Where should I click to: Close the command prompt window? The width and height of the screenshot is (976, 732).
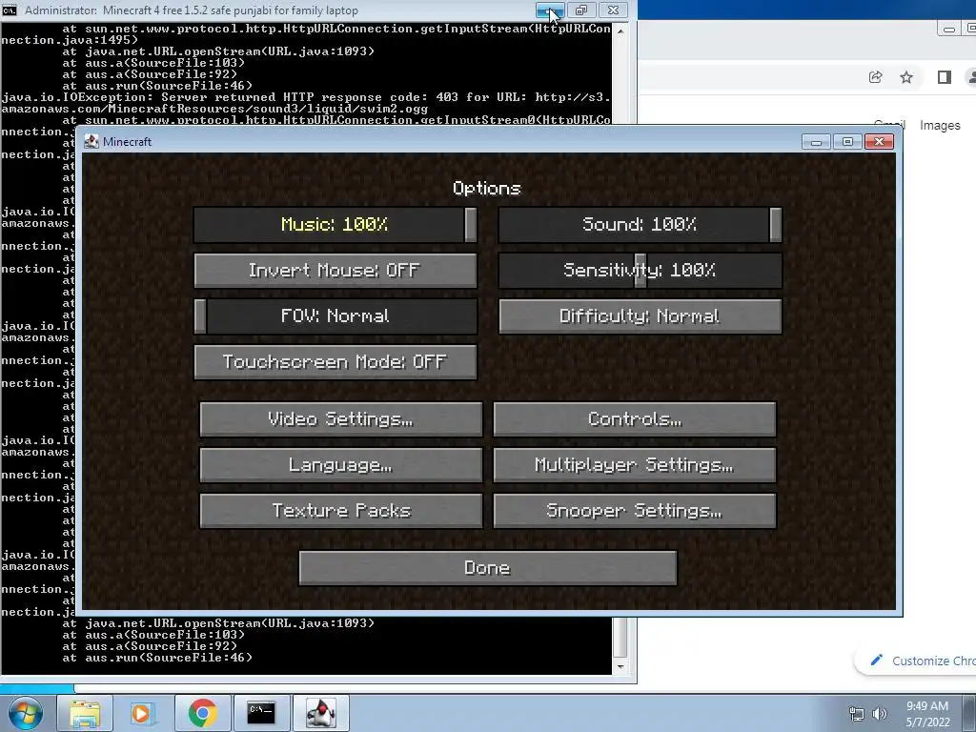coord(613,10)
